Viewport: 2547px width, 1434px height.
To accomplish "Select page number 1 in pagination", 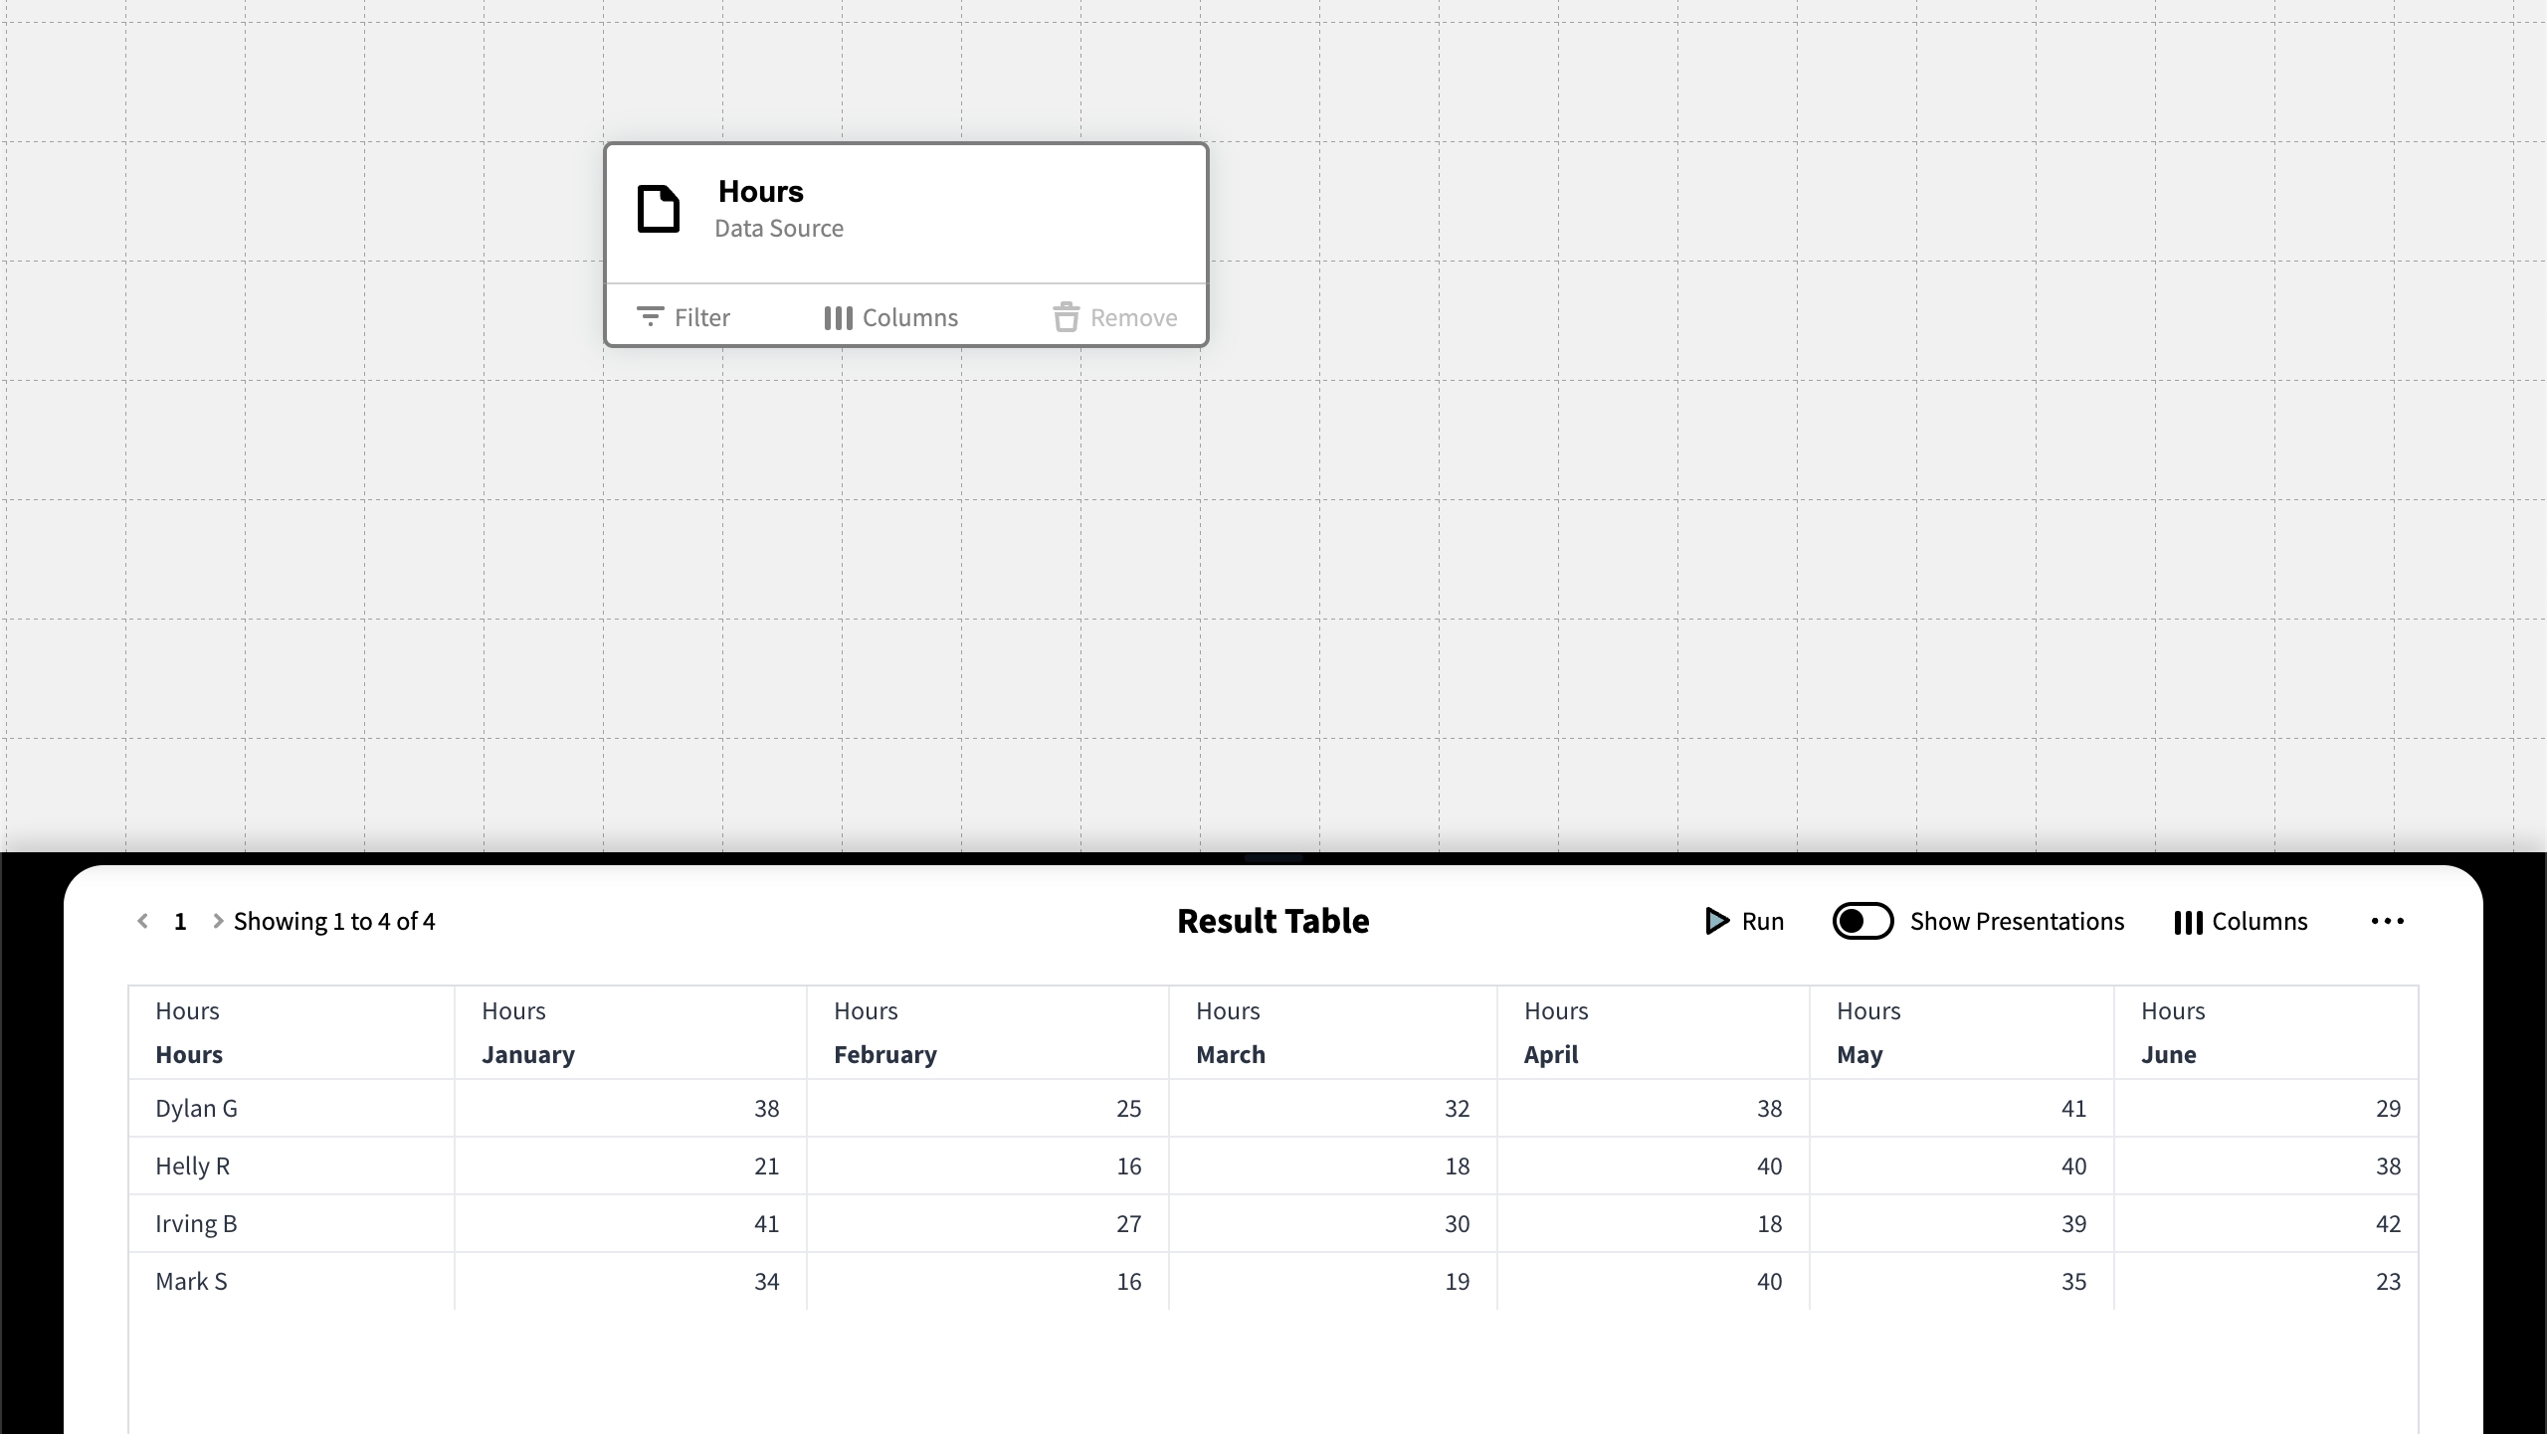I will point(180,922).
